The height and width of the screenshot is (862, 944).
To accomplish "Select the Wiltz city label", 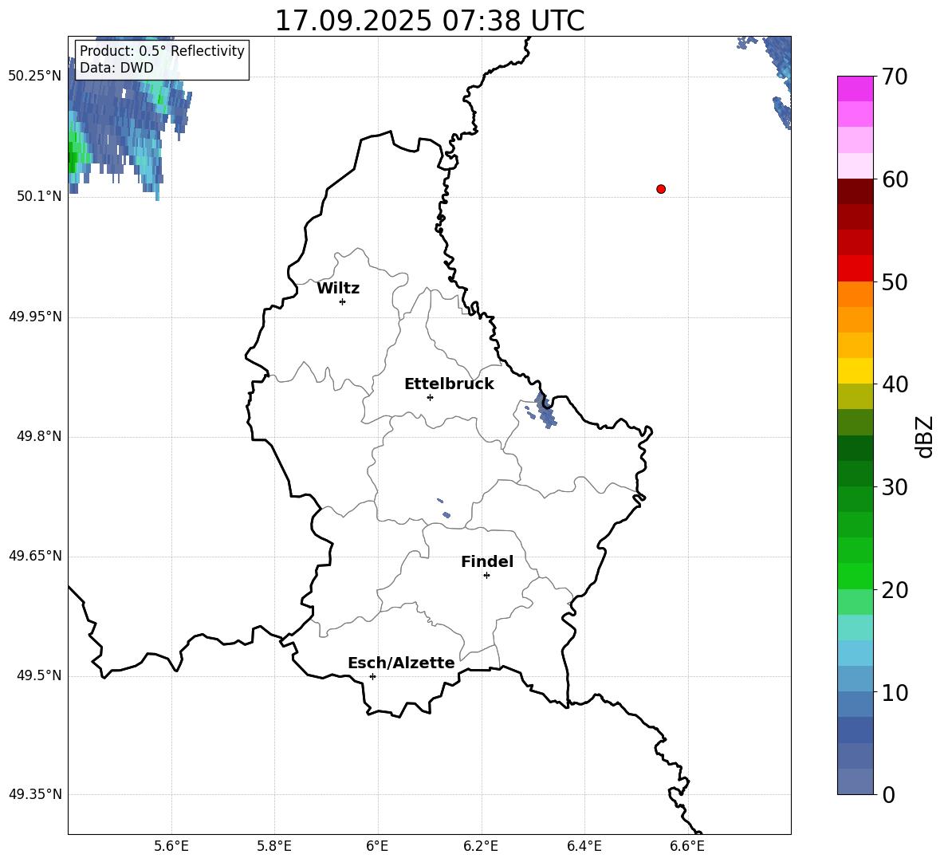I will (x=338, y=289).
